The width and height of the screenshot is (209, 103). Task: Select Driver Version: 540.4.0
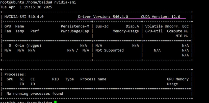103,17
